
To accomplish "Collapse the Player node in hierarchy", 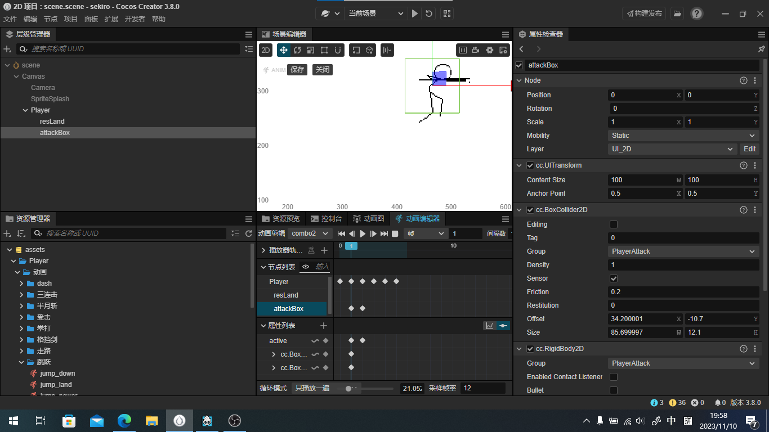I will pyautogui.click(x=25, y=110).
